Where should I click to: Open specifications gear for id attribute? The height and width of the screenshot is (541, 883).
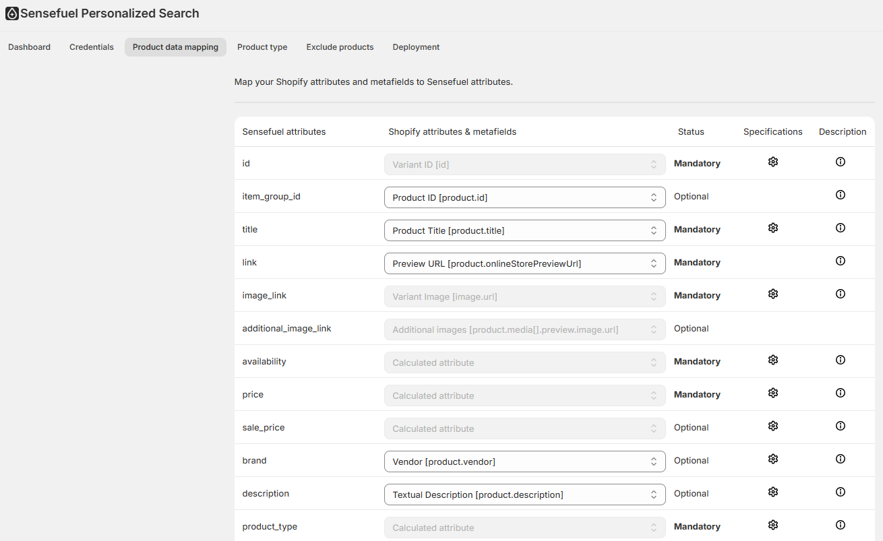coord(773,162)
